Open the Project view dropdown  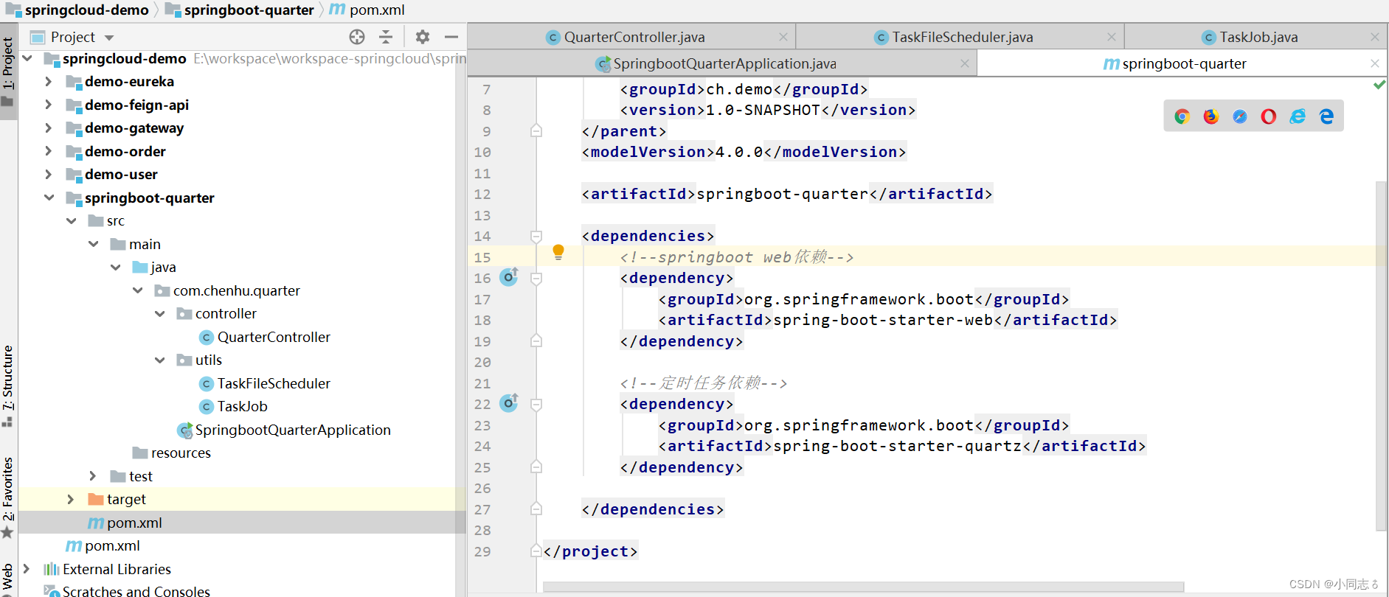coord(109,38)
